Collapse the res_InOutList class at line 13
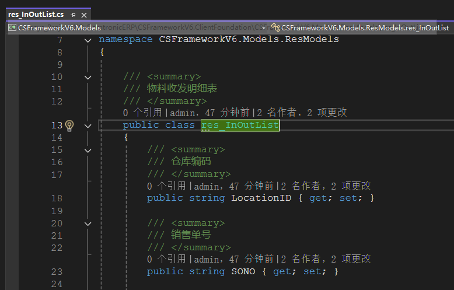The height and width of the screenshot is (290, 454). point(88,125)
